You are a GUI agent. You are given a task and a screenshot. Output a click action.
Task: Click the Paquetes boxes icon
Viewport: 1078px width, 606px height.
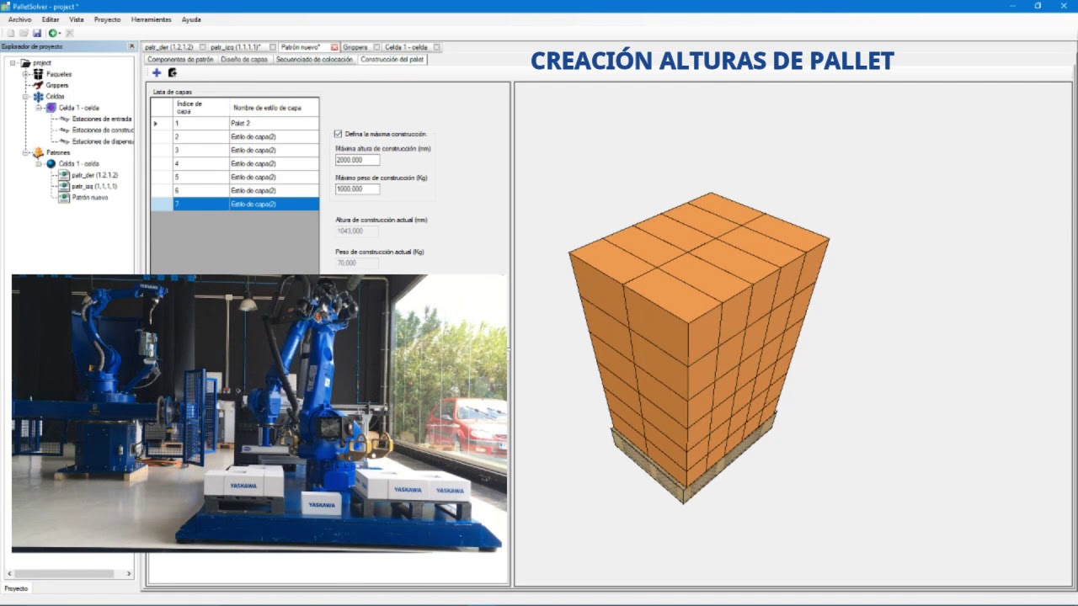point(38,74)
